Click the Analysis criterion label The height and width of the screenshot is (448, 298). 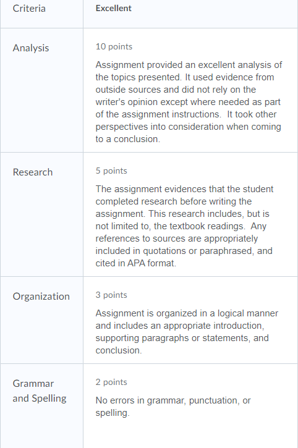coord(30,48)
